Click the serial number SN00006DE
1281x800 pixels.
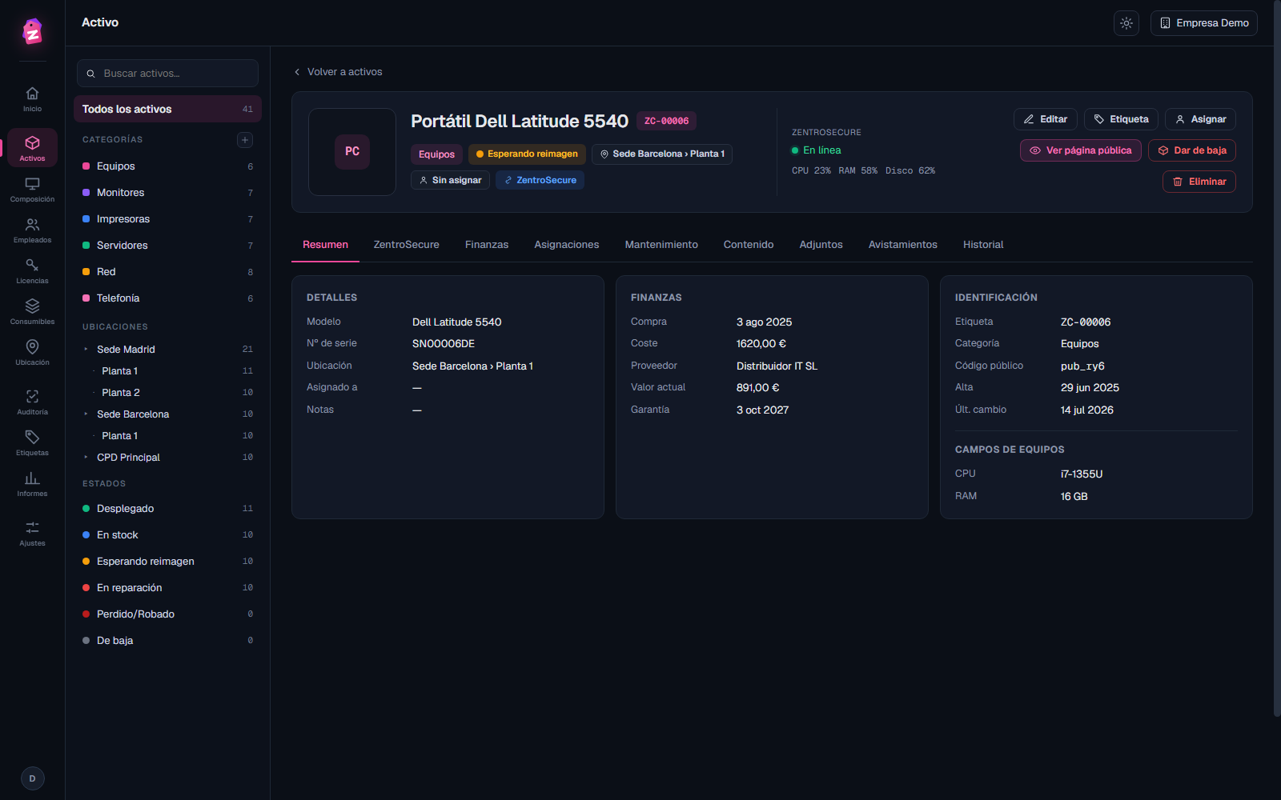(444, 344)
